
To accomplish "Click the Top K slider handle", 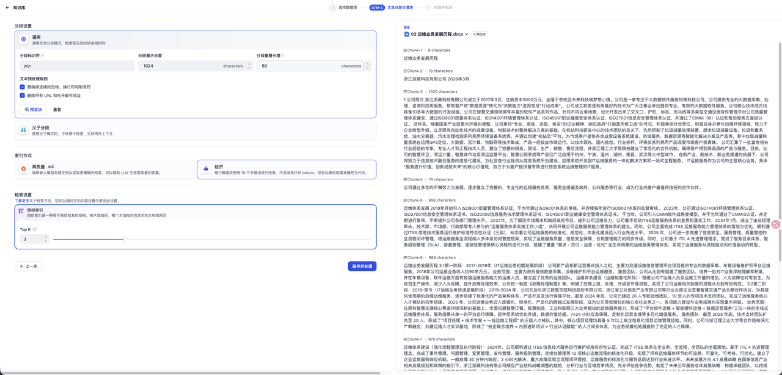I will click(x=125, y=239).
